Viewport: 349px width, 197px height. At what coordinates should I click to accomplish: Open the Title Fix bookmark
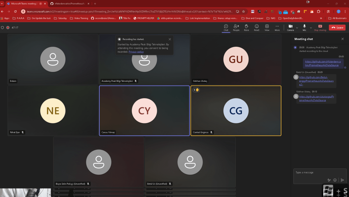pos(125,18)
